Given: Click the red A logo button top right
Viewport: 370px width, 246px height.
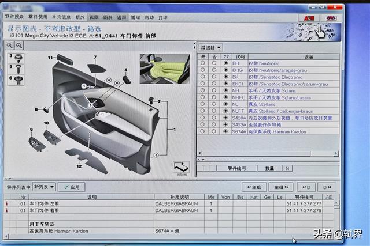Looking at the screenshot, I should click(309, 18).
